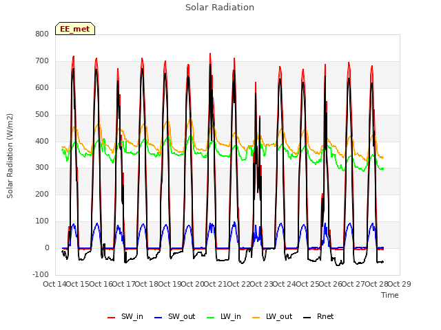
Task: Select SW_in legend label
Action: tap(132, 316)
